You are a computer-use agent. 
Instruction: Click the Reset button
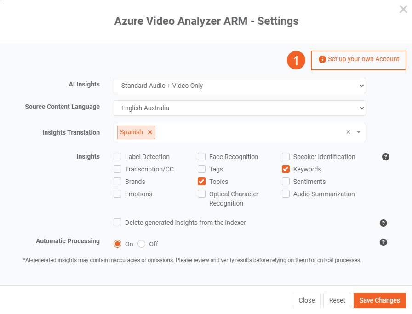coord(337,300)
